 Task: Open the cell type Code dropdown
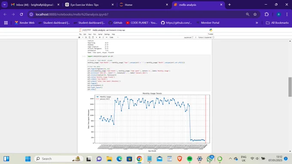click(114, 37)
